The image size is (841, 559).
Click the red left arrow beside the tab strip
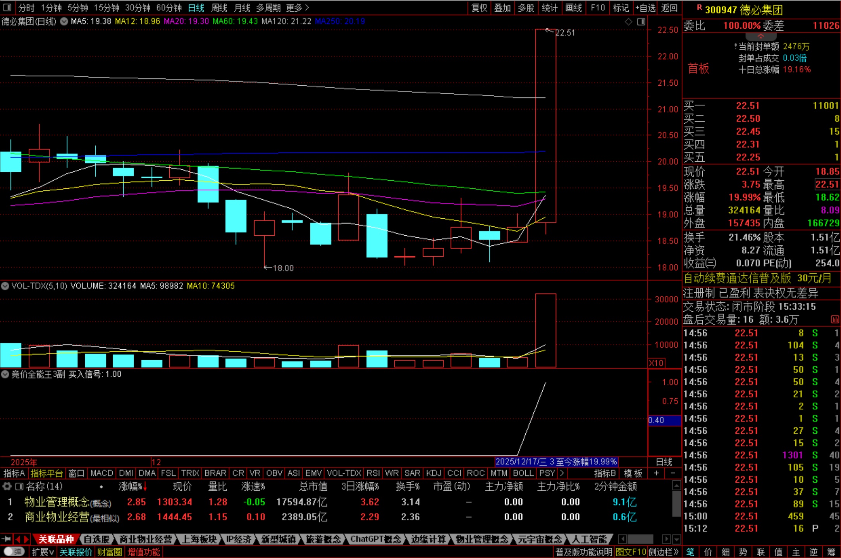(18, 539)
